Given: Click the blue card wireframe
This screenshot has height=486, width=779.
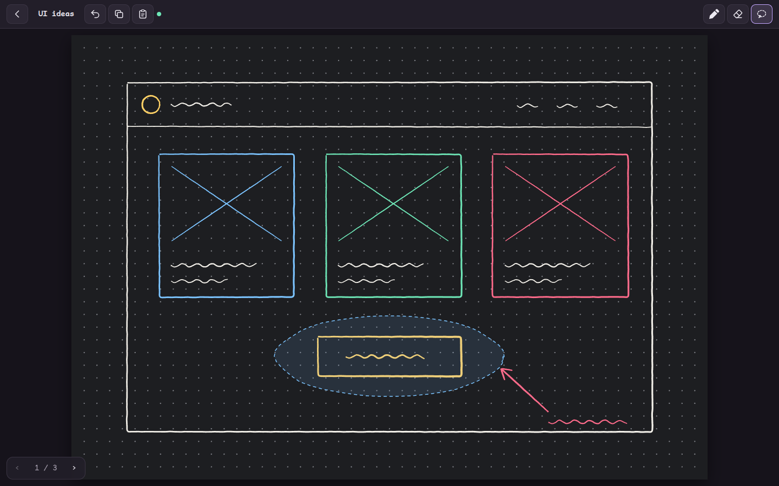Looking at the screenshot, I should (x=227, y=226).
